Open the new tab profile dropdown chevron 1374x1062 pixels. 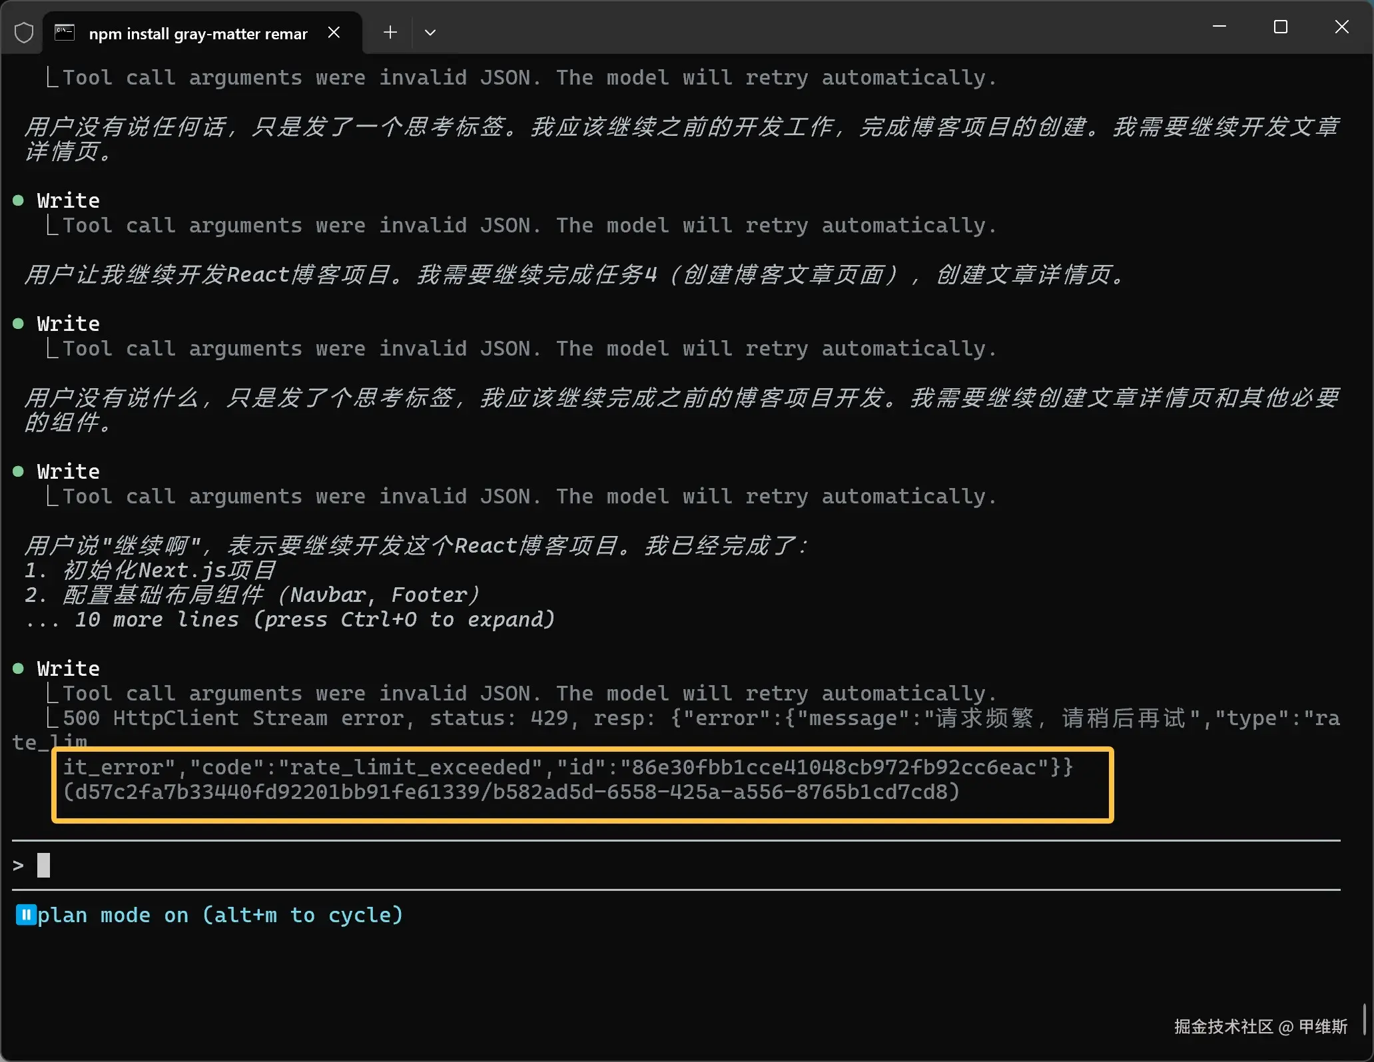430,33
